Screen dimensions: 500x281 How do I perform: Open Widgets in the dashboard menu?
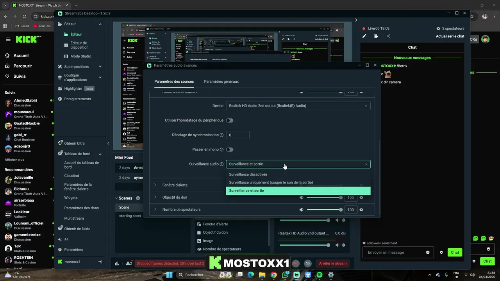coord(71,197)
